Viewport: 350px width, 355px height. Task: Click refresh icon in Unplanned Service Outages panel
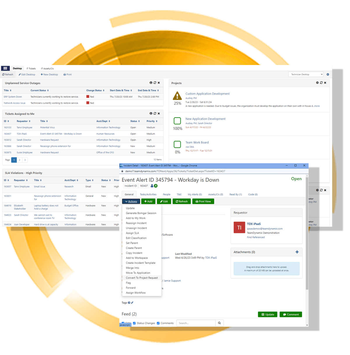click(155, 83)
